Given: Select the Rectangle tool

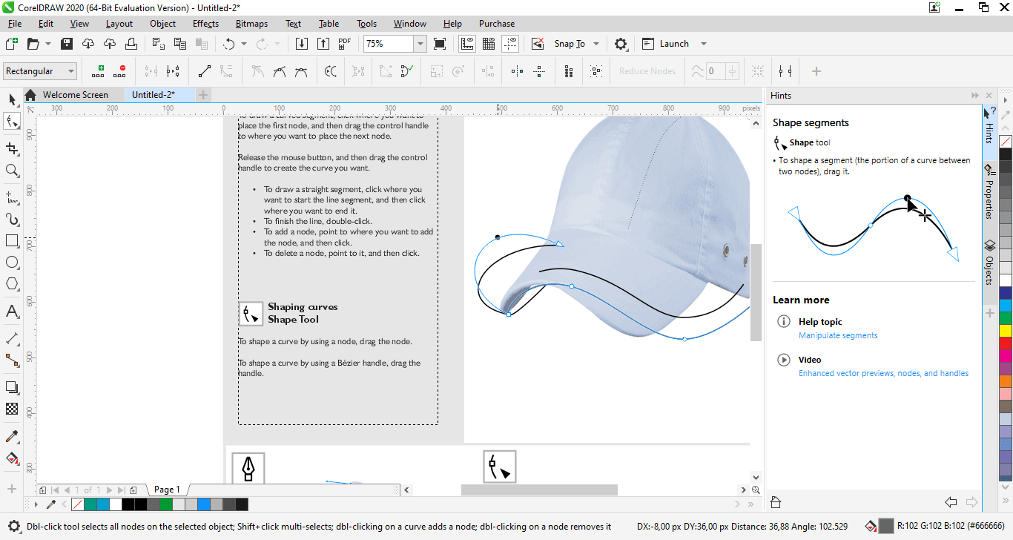Looking at the screenshot, I should [11, 240].
